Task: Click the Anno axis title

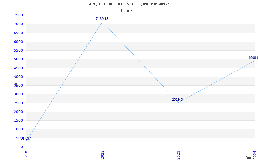Action: pyautogui.click(x=250, y=158)
